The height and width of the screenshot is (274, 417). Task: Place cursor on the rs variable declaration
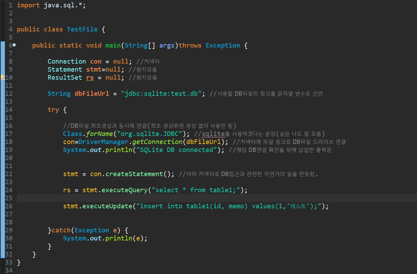[90, 78]
